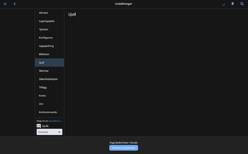Click the Inga ljudenheter hittade message
248x154 pixels.
124,143
